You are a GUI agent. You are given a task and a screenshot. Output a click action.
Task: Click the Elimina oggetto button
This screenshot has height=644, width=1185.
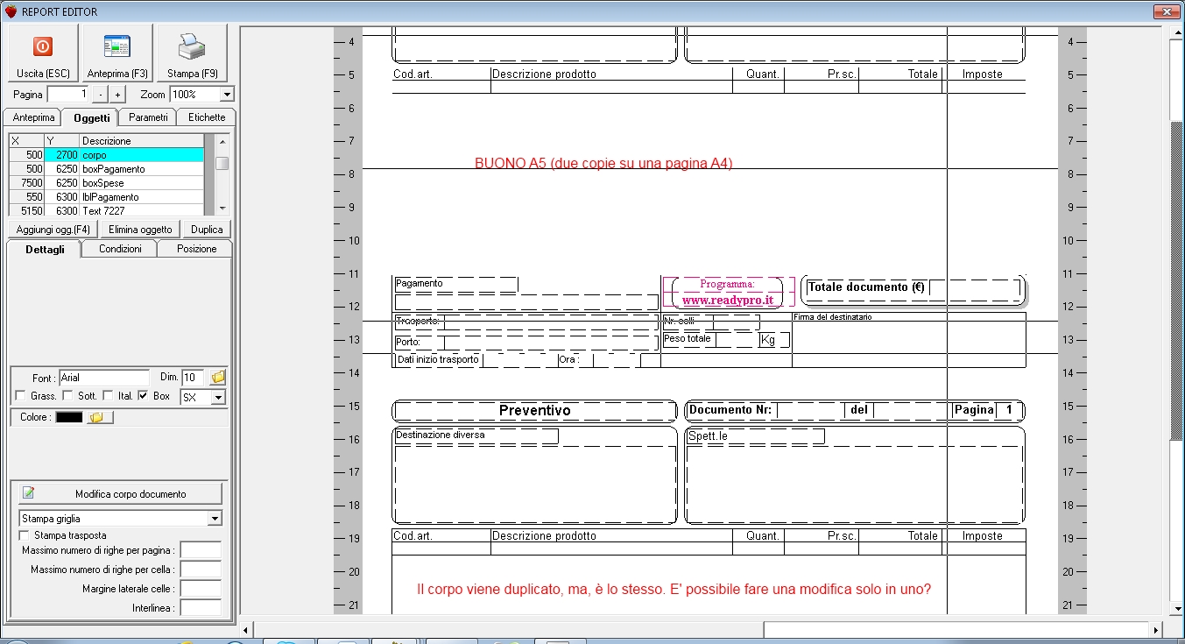click(x=140, y=230)
